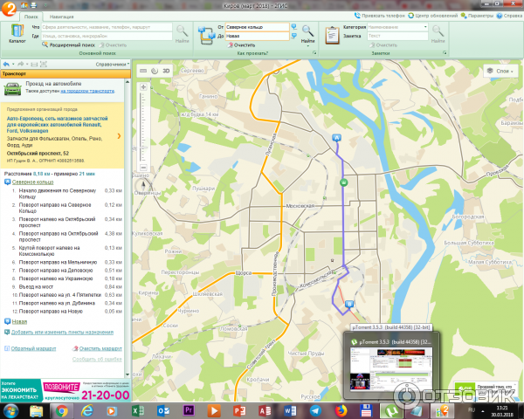Switch to the Поиск tab
The image size is (524, 419).
(31, 17)
